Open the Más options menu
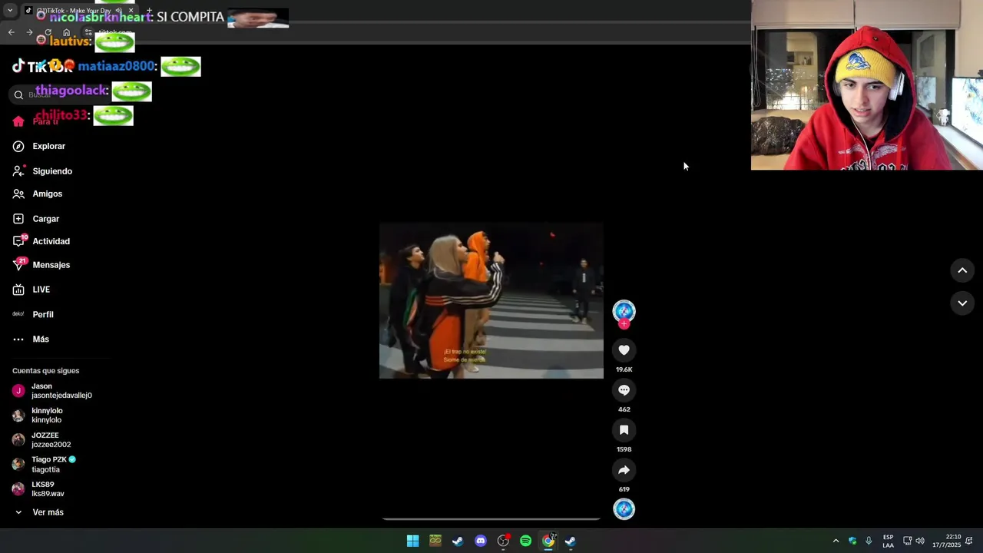The image size is (983, 553). pyautogui.click(x=31, y=339)
